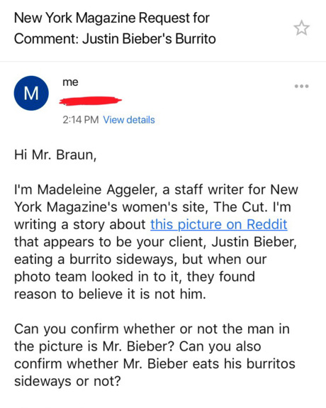Tap the line the picture is Mr. Bieber?
Image resolution: width=326 pixels, height=408 pixels.
(137, 346)
